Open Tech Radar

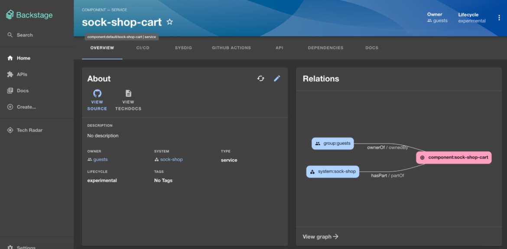[x=25, y=130]
